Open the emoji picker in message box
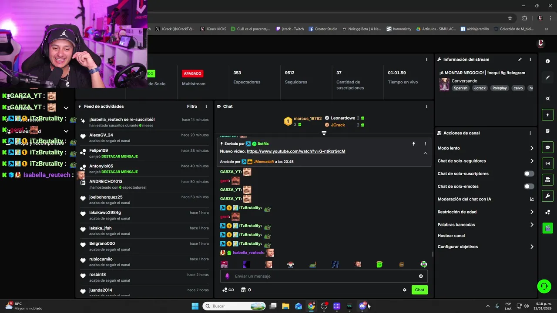 click(x=421, y=276)
